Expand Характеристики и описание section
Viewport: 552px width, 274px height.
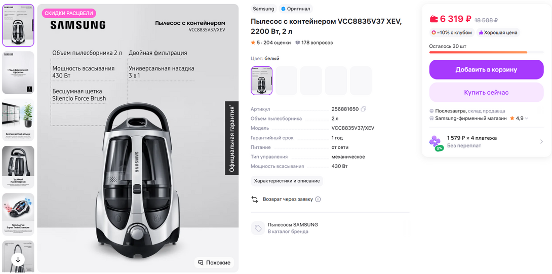pyautogui.click(x=287, y=181)
